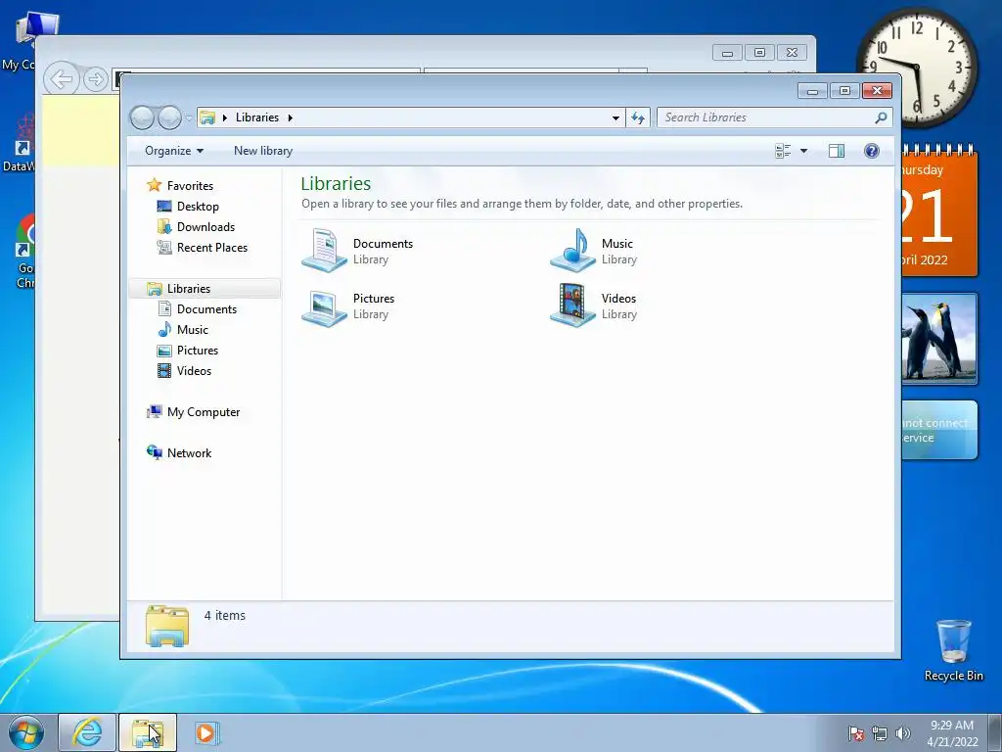Click the Windows Start orb
This screenshot has height=752, width=1002.
(x=26, y=732)
